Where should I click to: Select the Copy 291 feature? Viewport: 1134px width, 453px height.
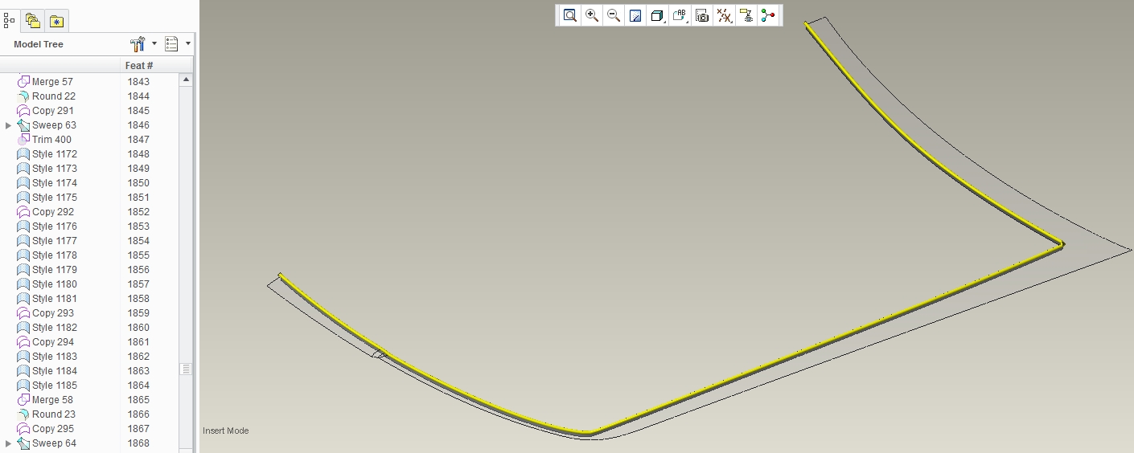(46, 111)
